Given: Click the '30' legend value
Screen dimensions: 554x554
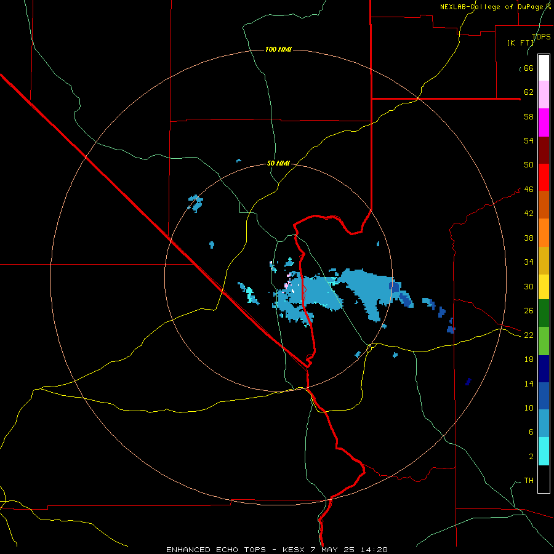Looking at the screenshot, I should tap(529, 286).
